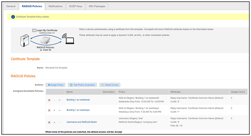Delete the Building 1 on weekdays policy
This screenshot has height=136, width=251.
pyautogui.click(x=49, y=110)
